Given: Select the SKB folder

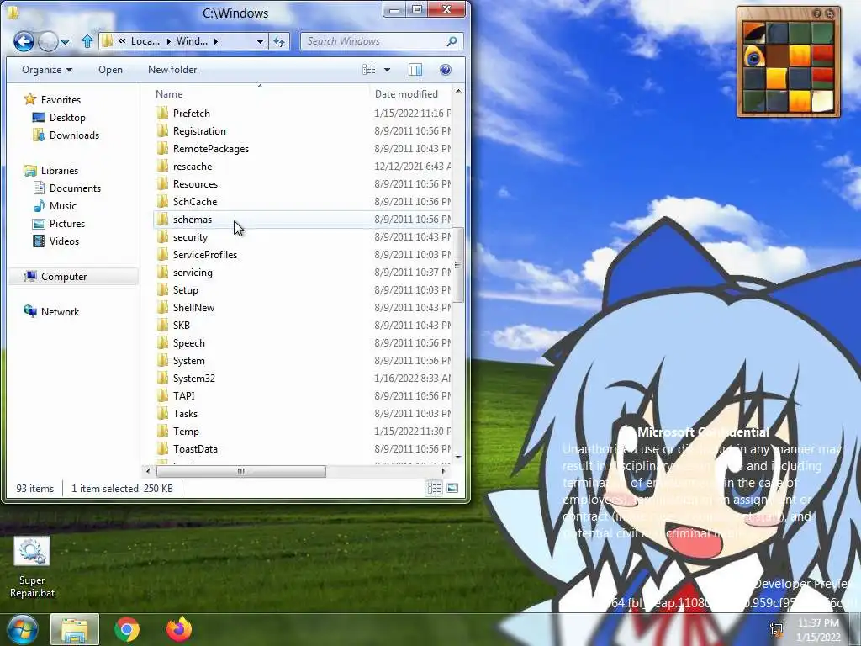Looking at the screenshot, I should pyautogui.click(x=302, y=326).
